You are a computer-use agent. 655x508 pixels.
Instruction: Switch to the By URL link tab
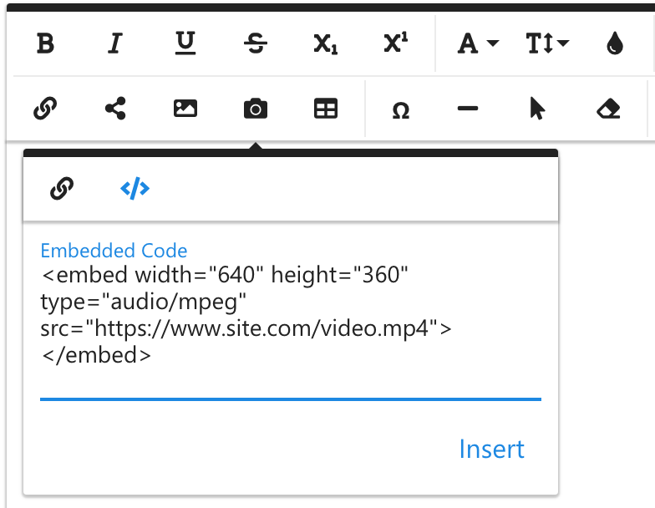pyautogui.click(x=62, y=189)
